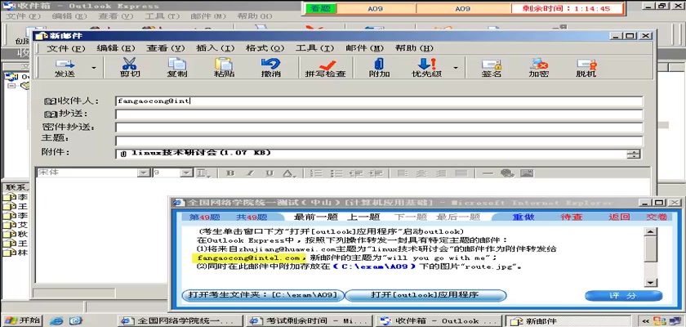686x327 pixels.
Task: Run 拼写检查 spell check
Action: click(x=326, y=68)
